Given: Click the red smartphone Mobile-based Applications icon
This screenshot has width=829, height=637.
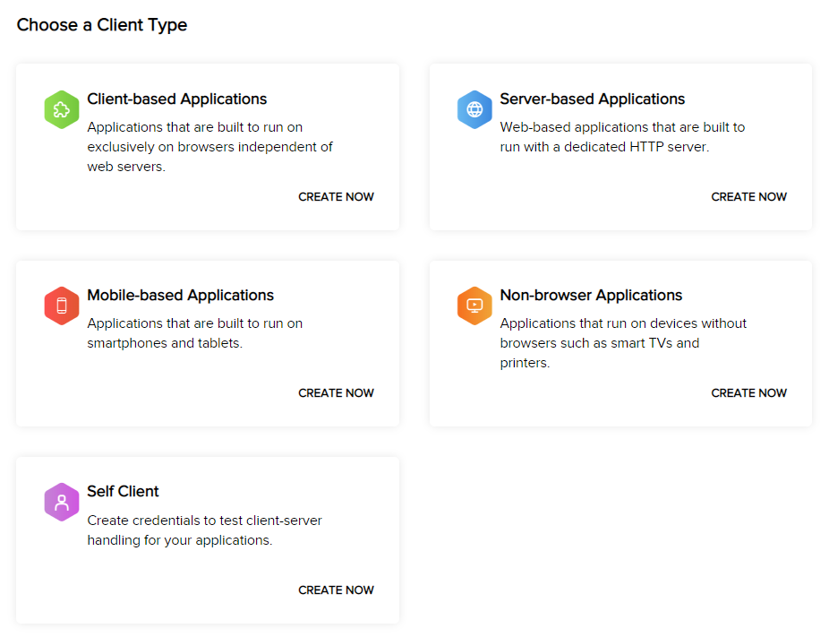Looking at the screenshot, I should tap(62, 306).
